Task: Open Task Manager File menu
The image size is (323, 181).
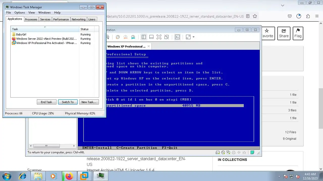Action: point(9,13)
